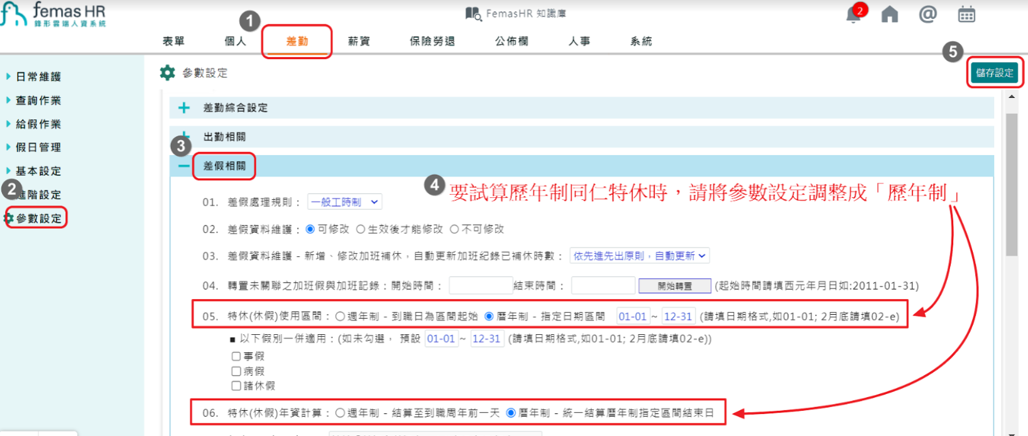The width and height of the screenshot is (1028, 436).
Task: Open the calendar icon in header
Action: coord(966,14)
